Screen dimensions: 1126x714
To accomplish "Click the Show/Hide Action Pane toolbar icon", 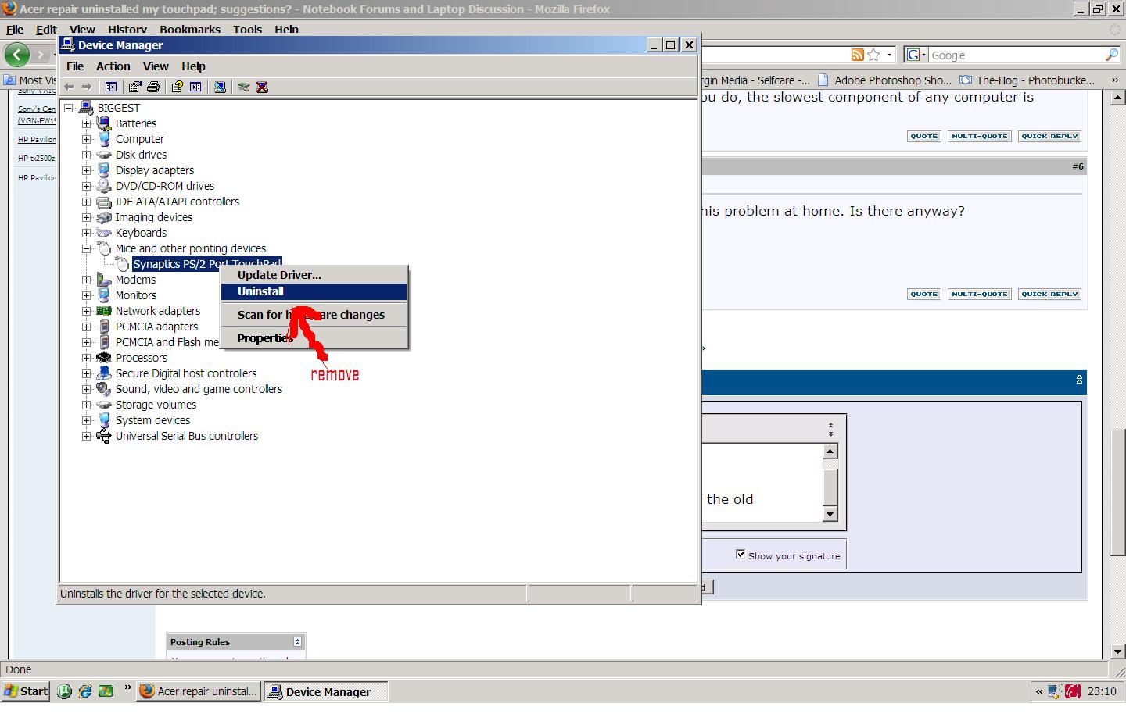I will click(x=195, y=87).
